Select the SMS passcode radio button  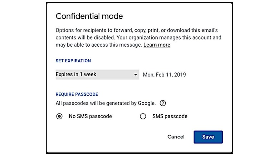click(x=143, y=116)
